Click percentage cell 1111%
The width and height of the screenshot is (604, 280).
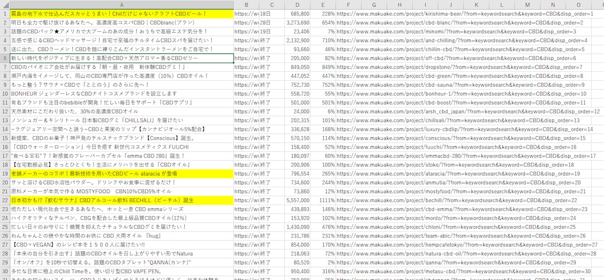point(323,201)
